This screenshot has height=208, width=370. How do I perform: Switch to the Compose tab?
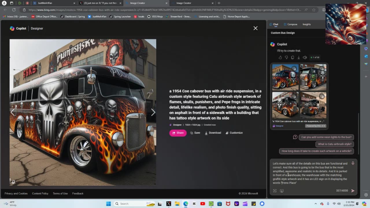click(x=291, y=24)
